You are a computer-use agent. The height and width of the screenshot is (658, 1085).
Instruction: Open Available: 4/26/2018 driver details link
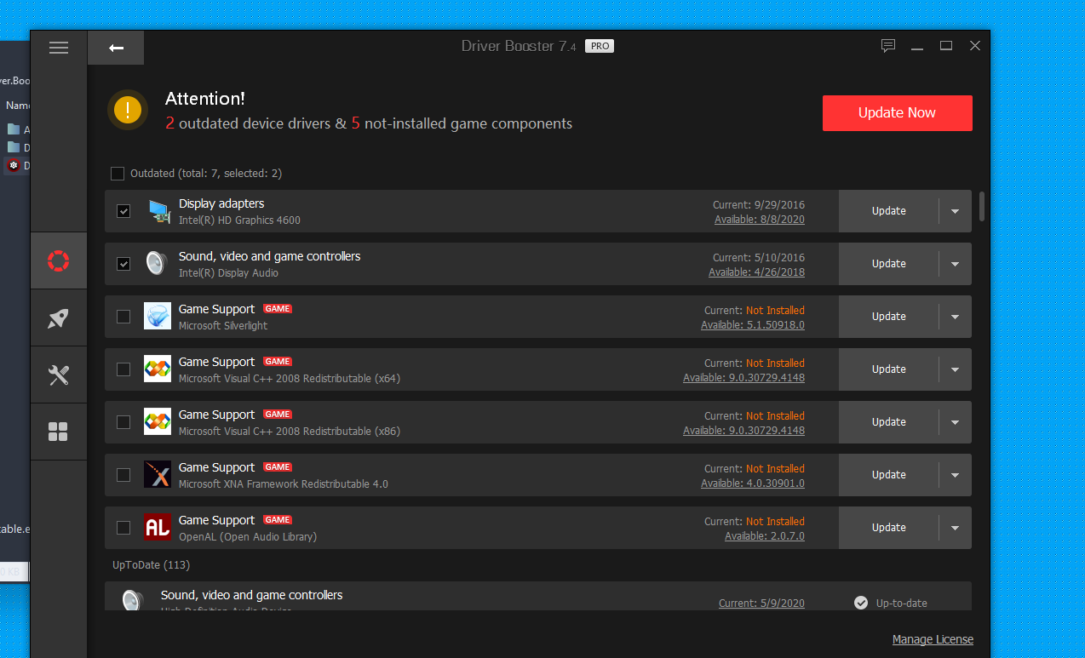pyautogui.click(x=756, y=272)
